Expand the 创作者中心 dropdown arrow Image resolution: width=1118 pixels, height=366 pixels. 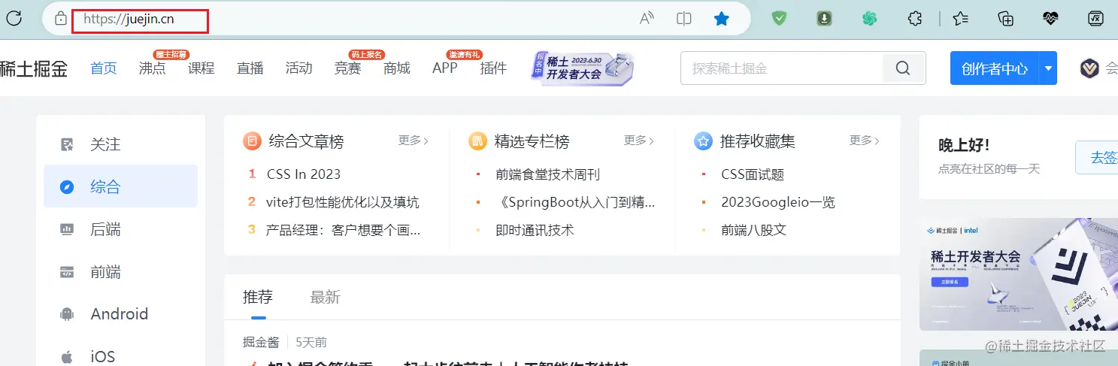[1048, 68]
